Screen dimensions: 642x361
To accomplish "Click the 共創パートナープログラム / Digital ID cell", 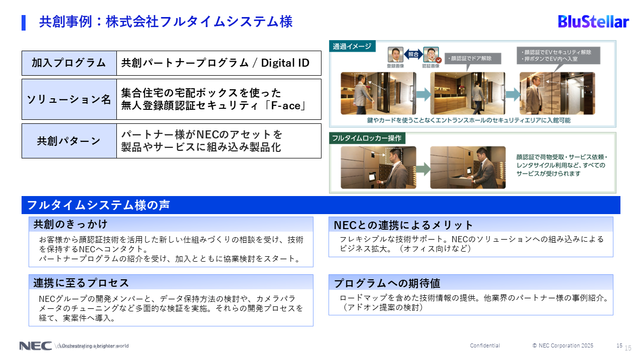I will pyautogui.click(x=219, y=63).
